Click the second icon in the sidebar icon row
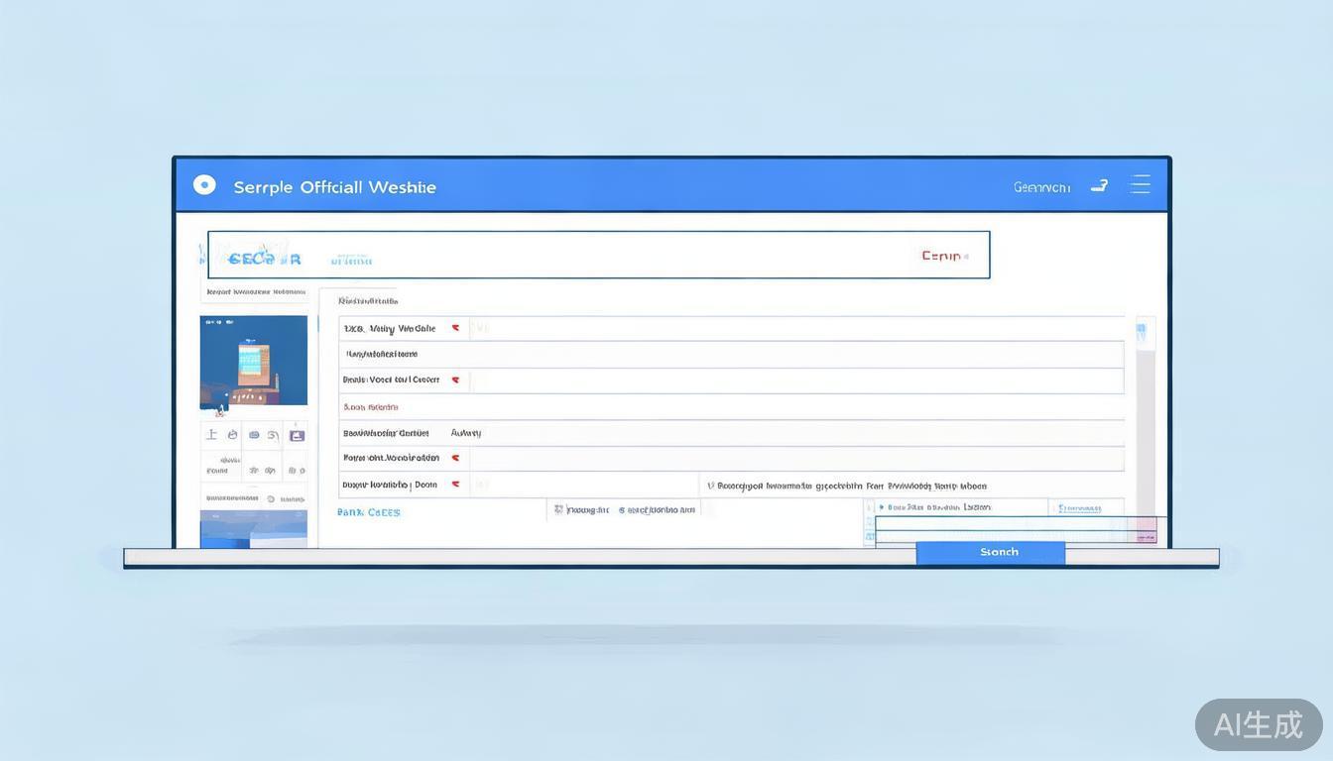The height and width of the screenshot is (761, 1333). coord(233,435)
